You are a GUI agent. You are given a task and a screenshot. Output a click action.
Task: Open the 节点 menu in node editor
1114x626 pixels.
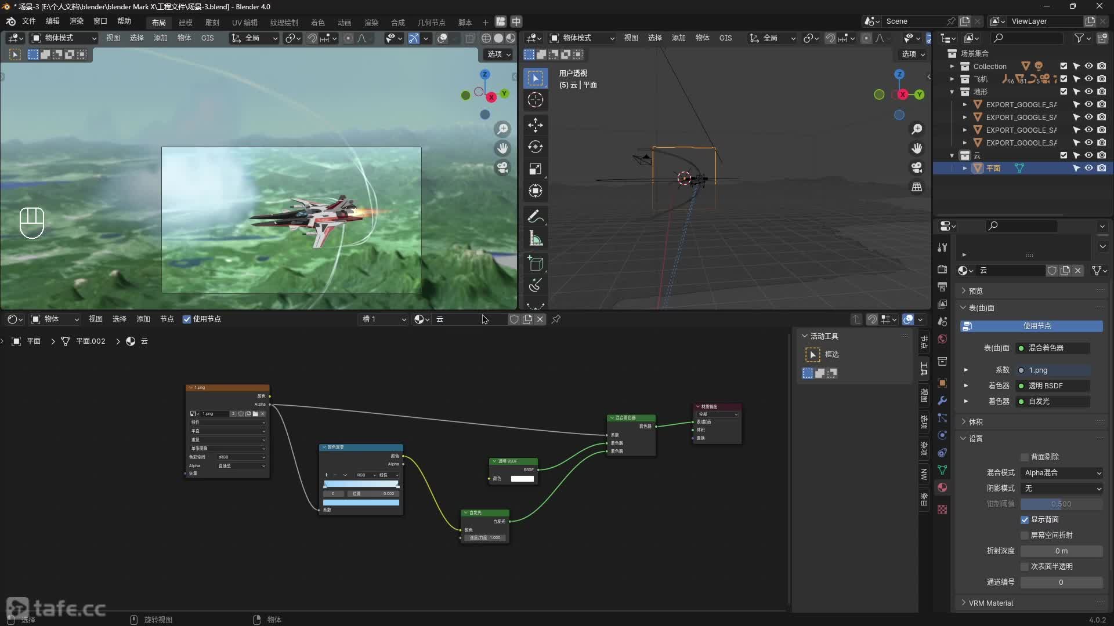click(x=167, y=319)
